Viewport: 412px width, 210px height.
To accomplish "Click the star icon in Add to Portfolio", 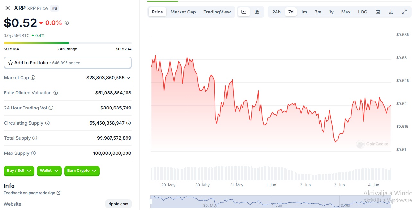I will point(10,63).
